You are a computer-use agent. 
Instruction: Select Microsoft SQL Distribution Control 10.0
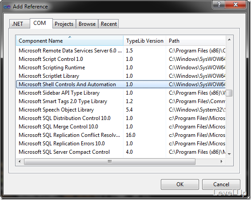[x=121, y=118]
